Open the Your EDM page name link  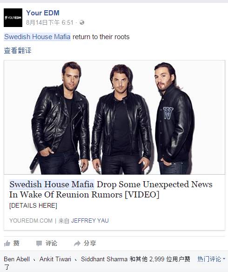pyautogui.click(x=43, y=13)
